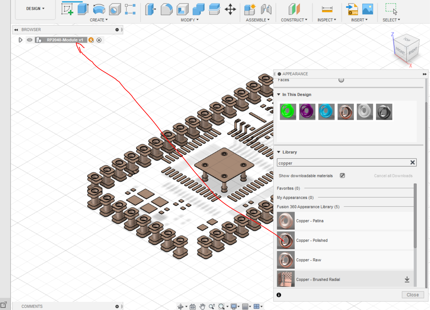The width and height of the screenshot is (430, 310).
Task: Toggle visibility of RP2040-Module v1
Action: click(30, 40)
